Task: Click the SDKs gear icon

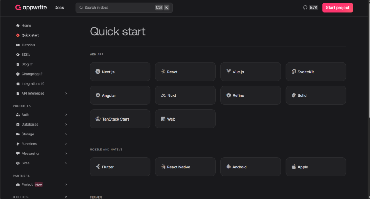Action: [x=18, y=54]
